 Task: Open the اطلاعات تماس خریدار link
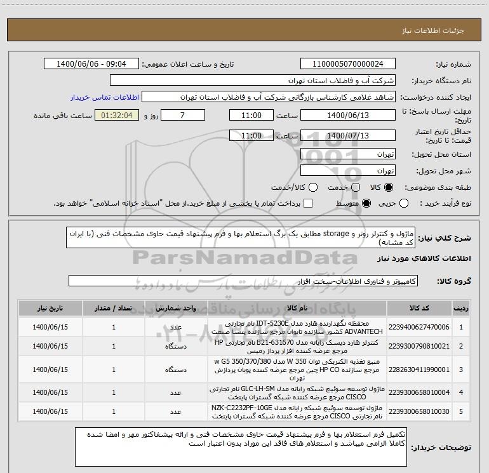[x=105, y=97]
